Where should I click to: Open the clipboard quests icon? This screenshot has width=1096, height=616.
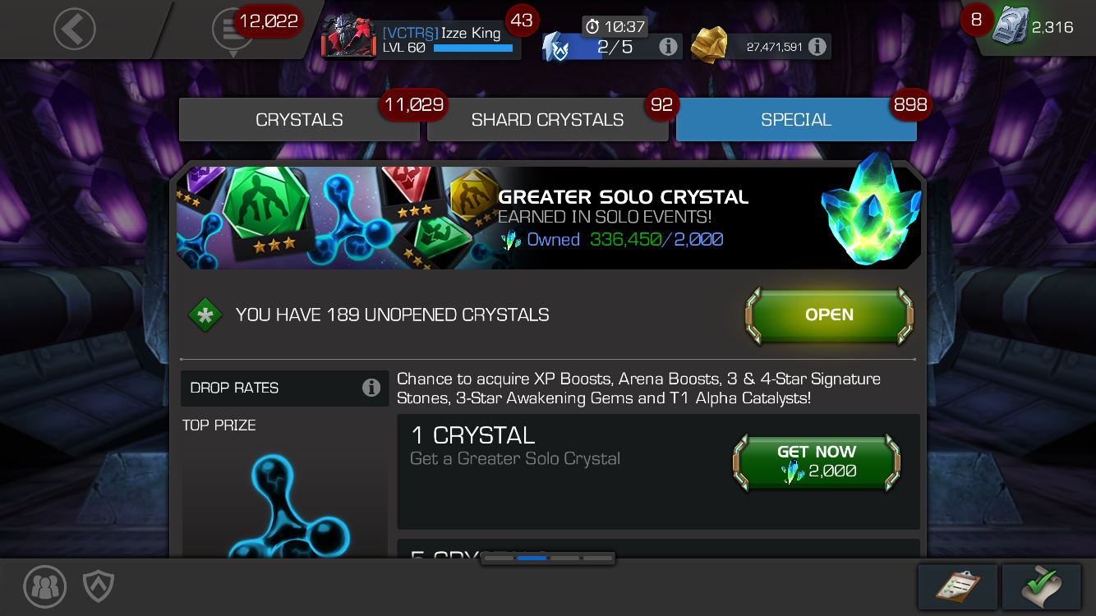point(958,586)
